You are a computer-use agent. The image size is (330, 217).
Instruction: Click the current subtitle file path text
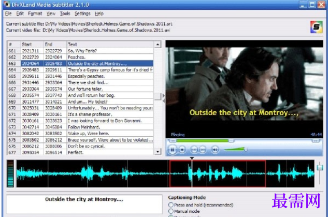click(89, 24)
